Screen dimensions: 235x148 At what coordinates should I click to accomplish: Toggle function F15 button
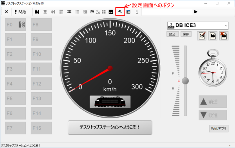point(41,128)
